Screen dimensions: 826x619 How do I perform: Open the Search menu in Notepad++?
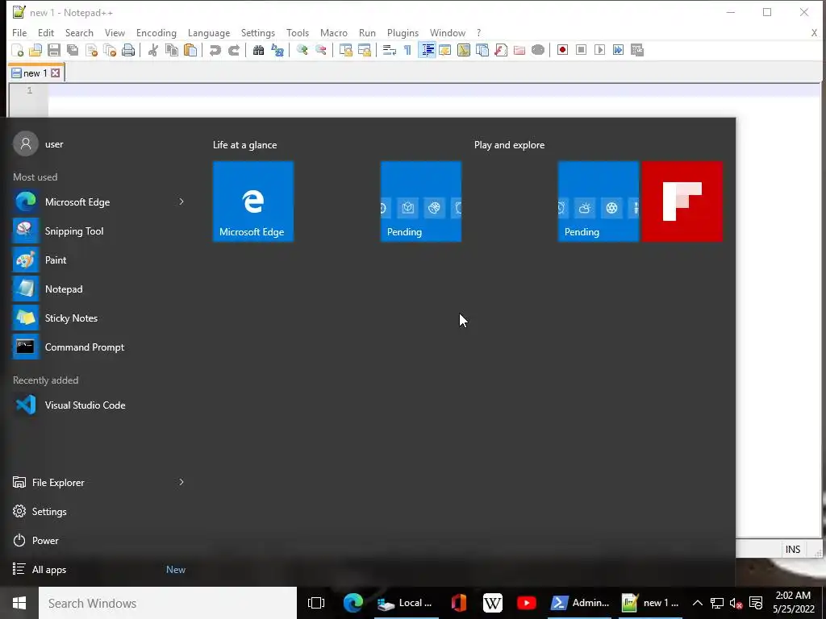[x=79, y=32]
